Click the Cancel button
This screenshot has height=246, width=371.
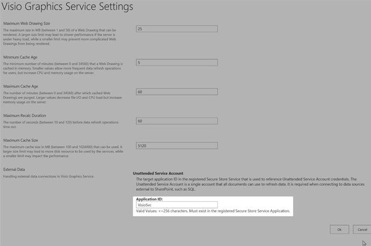click(362, 229)
